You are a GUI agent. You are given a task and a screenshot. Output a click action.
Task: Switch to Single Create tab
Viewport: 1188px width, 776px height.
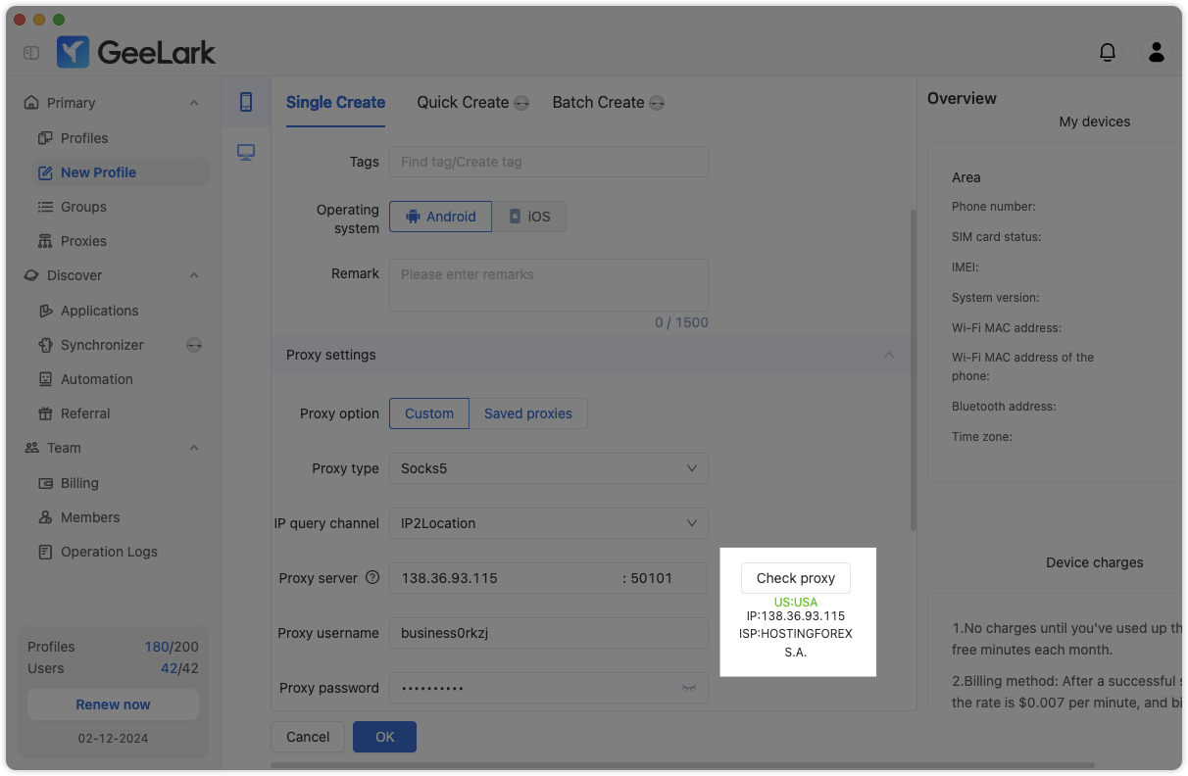335,102
